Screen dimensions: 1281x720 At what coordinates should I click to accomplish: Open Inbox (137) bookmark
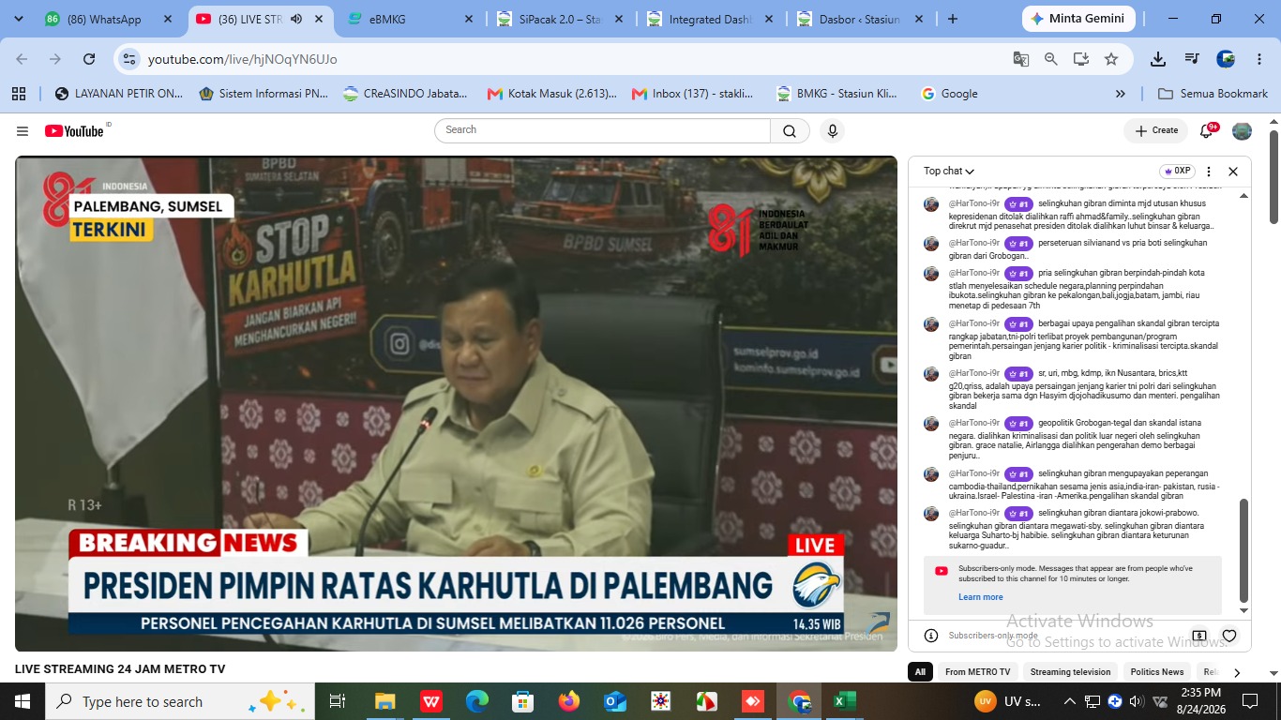[x=692, y=94]
